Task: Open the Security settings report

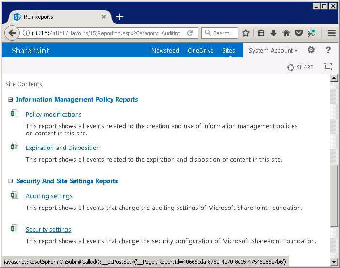Action: pos(49,230)
